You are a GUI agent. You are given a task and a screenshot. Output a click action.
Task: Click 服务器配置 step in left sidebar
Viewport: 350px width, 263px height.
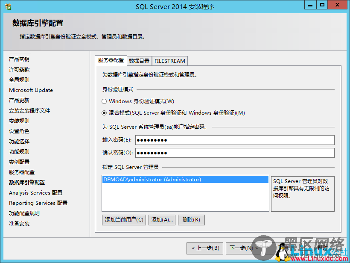point(22,172)
